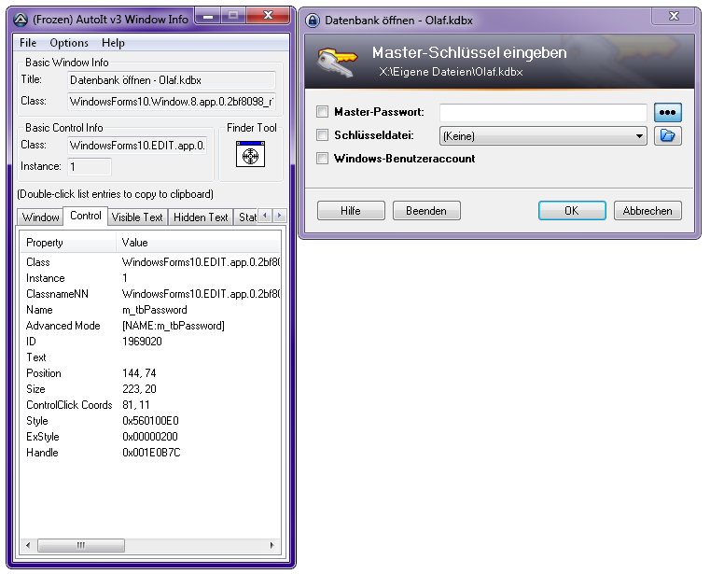Toggle the Schlüsseldatei checkbox
This screenshot has height=574, width=710.
tap(323, 135)
